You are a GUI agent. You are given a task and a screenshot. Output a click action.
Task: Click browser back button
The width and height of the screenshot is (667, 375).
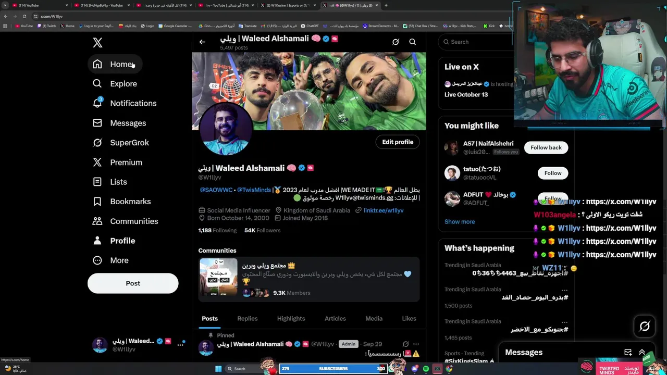click(x=5, y=16)
